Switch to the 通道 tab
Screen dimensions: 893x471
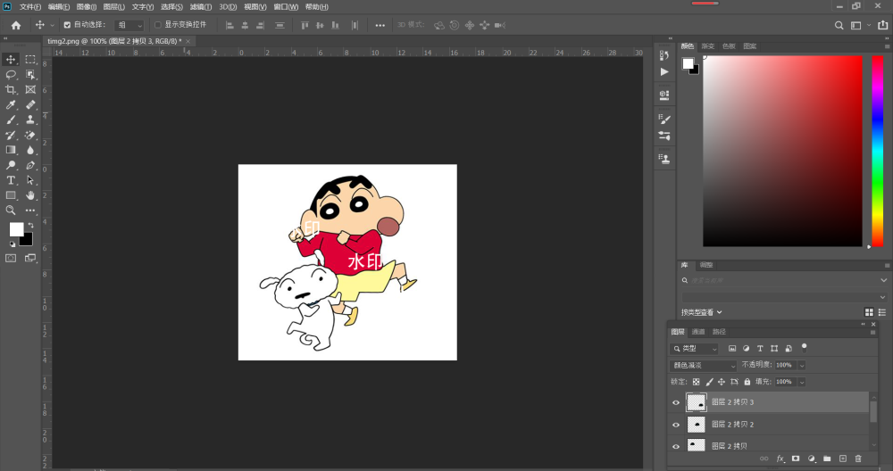tap(698, 332)
